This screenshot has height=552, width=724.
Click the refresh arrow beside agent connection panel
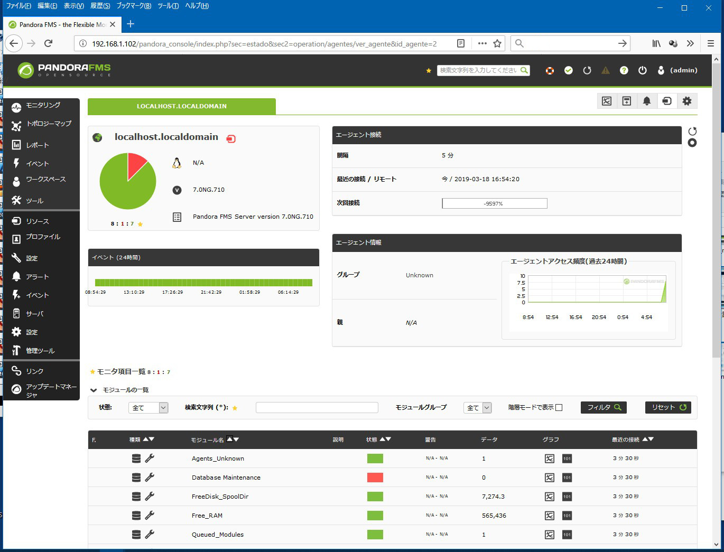pos(692,131)
